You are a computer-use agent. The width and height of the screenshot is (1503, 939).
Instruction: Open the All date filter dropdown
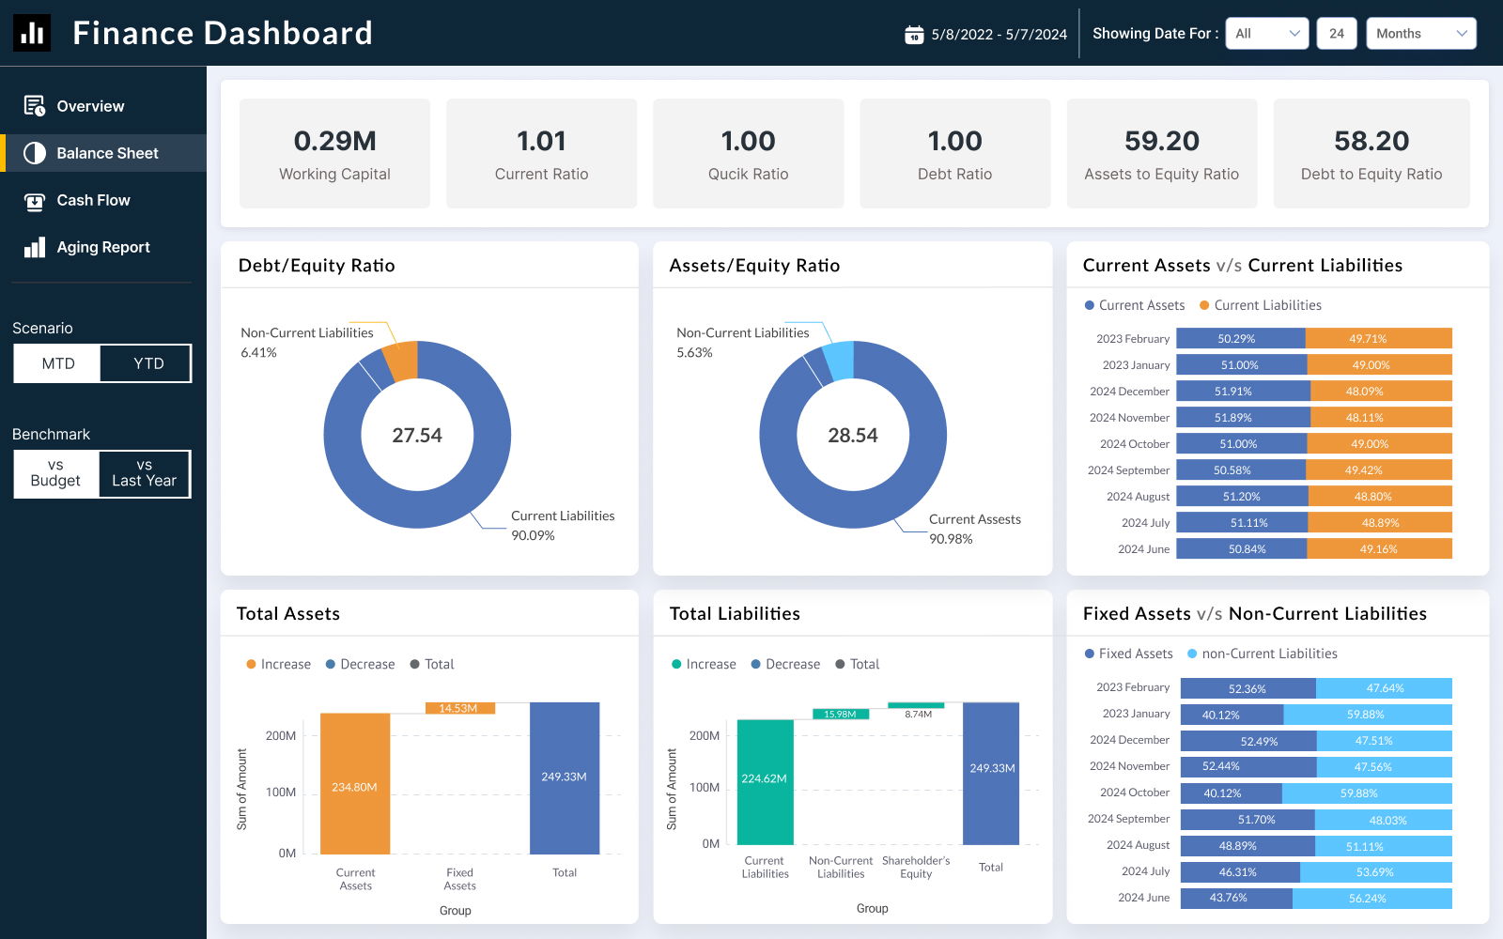(1266, 34)
